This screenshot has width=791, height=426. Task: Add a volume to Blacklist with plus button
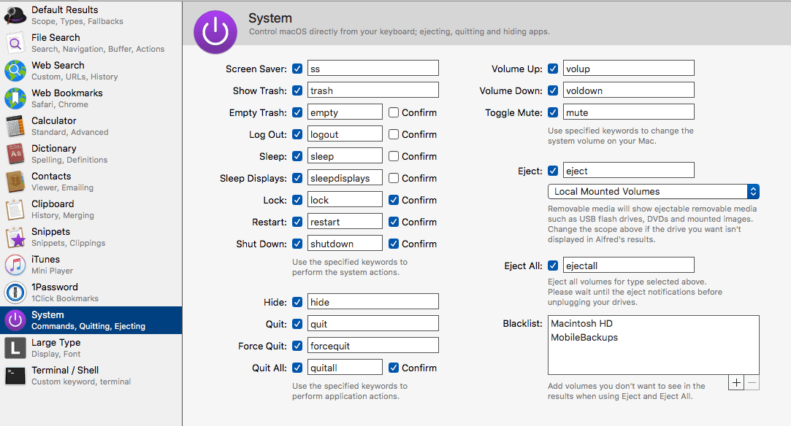pos(736,383)
